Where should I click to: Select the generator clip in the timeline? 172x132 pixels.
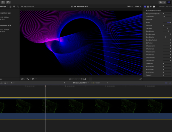(86, 108)
